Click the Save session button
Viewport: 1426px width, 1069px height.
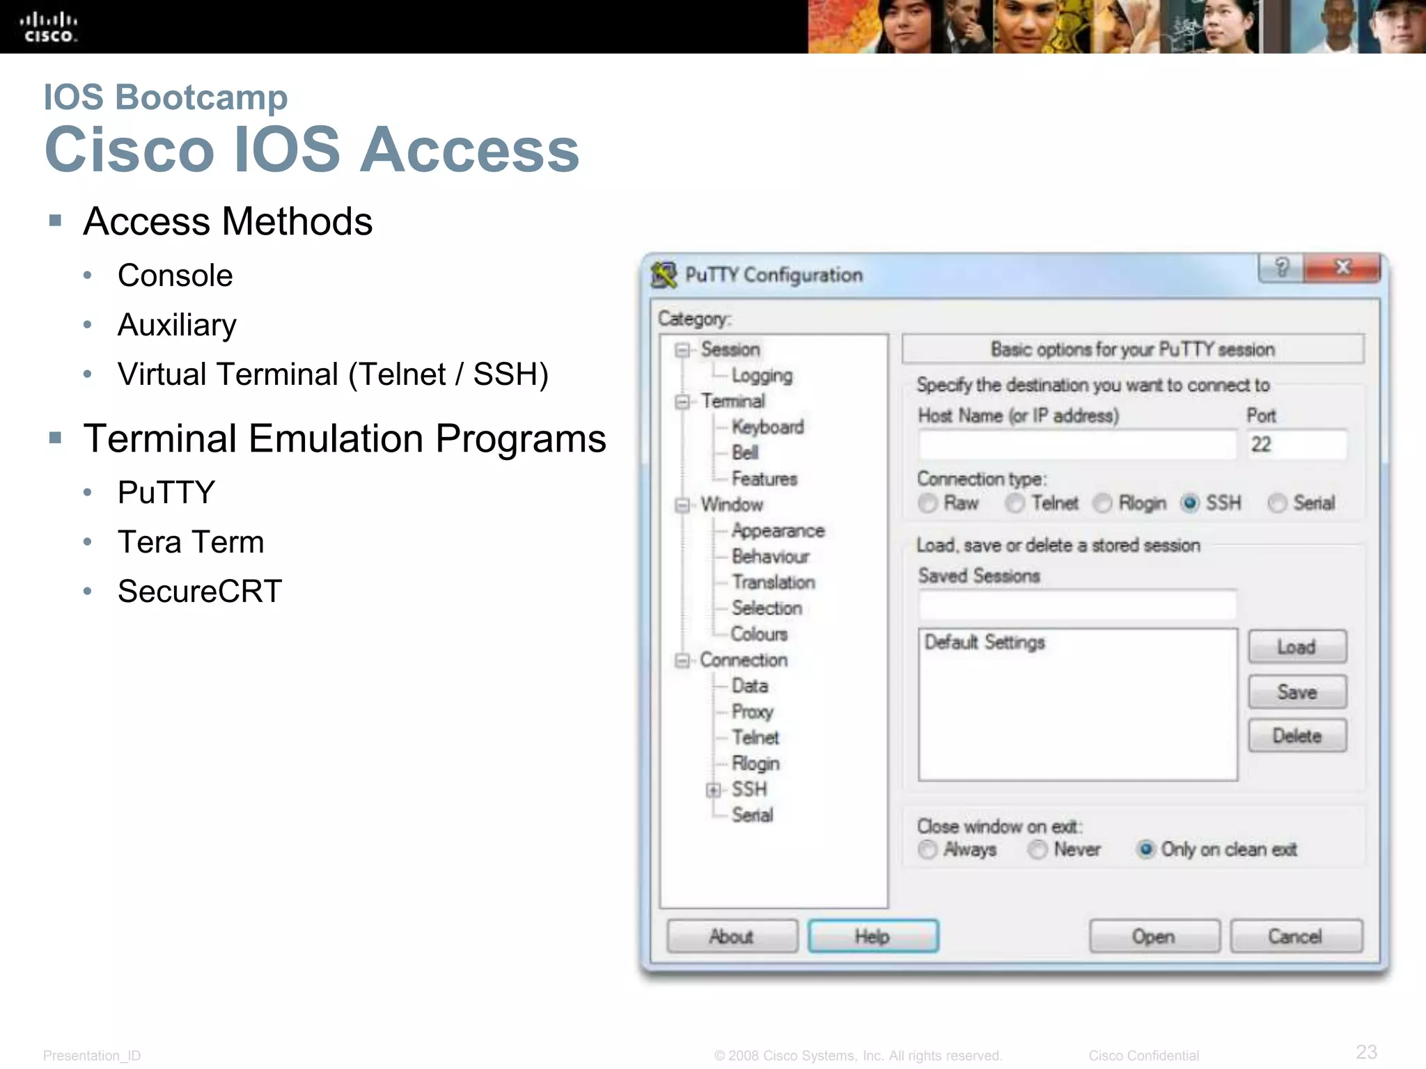[1297, 692]
